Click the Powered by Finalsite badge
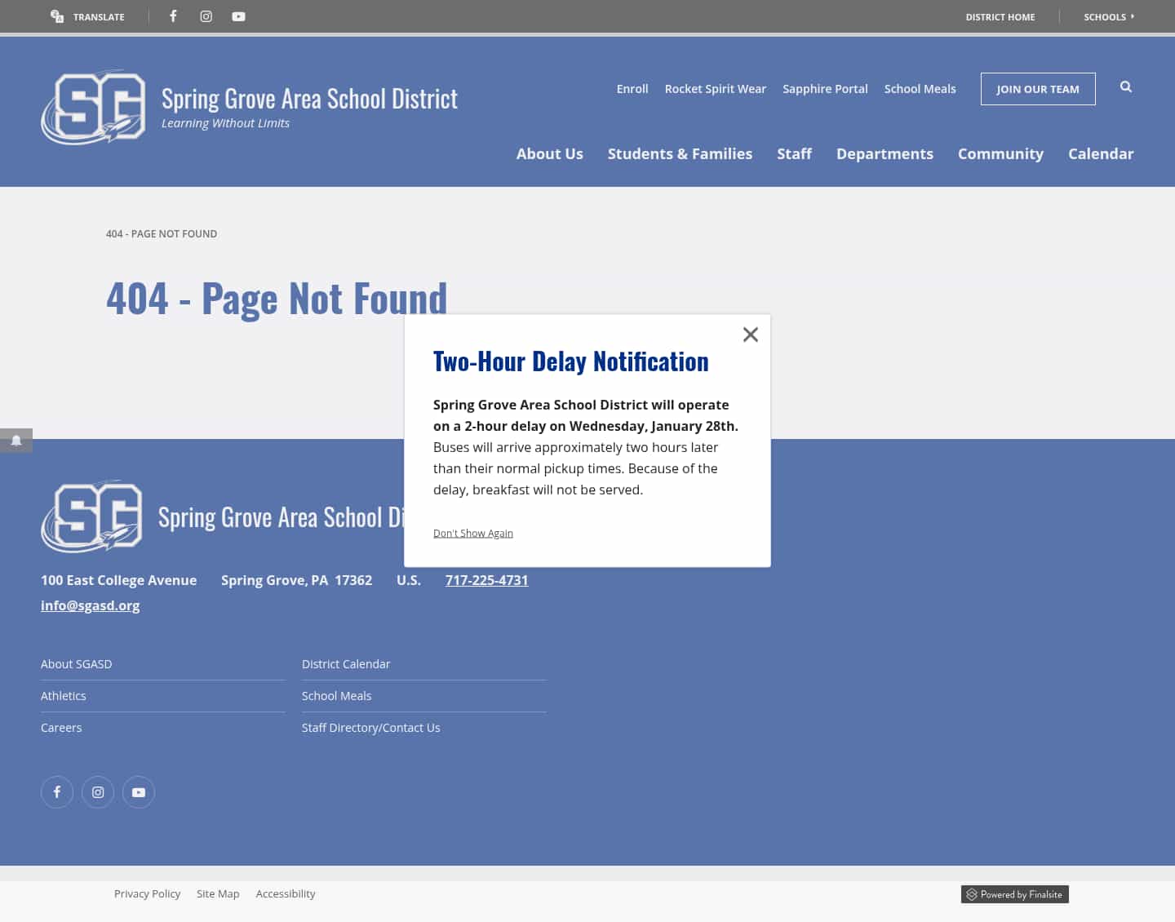1175x922 pixels. [1014, 894]
